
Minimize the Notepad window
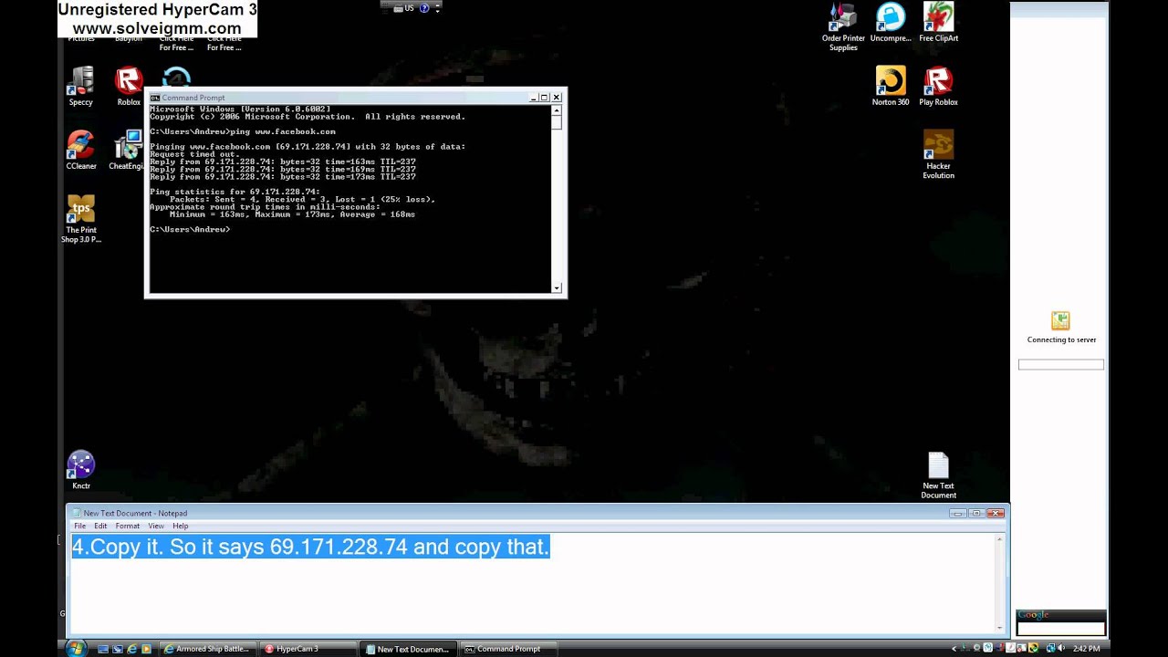click(957, 513)
